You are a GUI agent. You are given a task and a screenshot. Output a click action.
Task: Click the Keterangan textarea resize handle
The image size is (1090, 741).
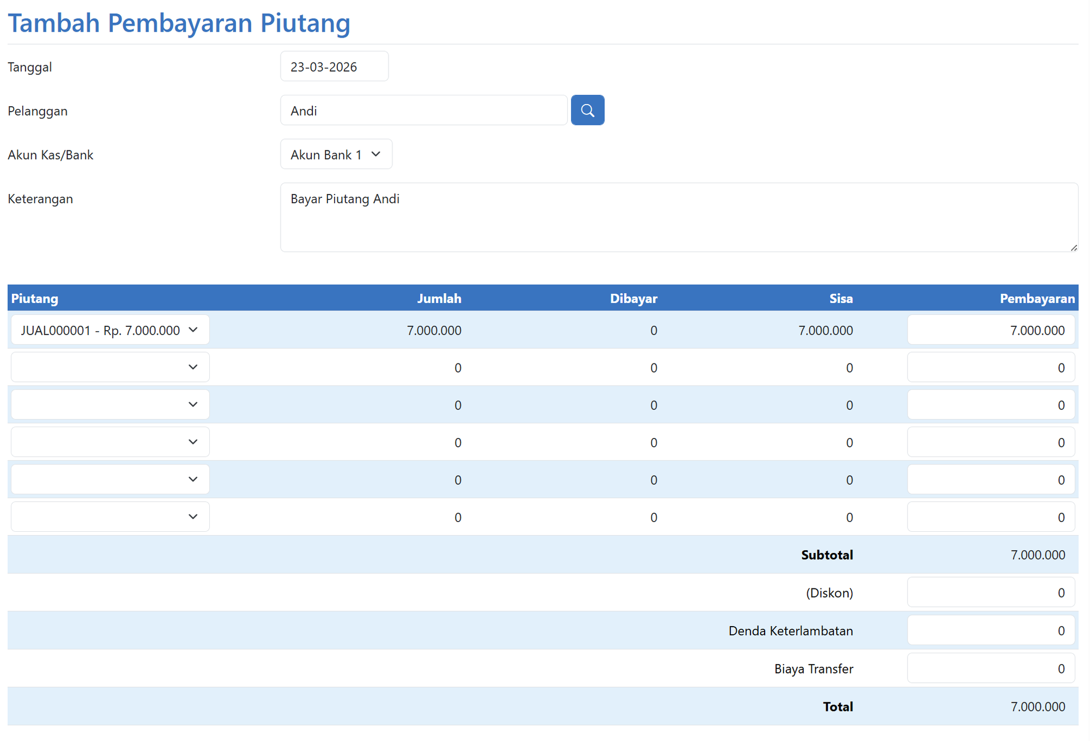pyautogui.click(x=1074, y=247)
